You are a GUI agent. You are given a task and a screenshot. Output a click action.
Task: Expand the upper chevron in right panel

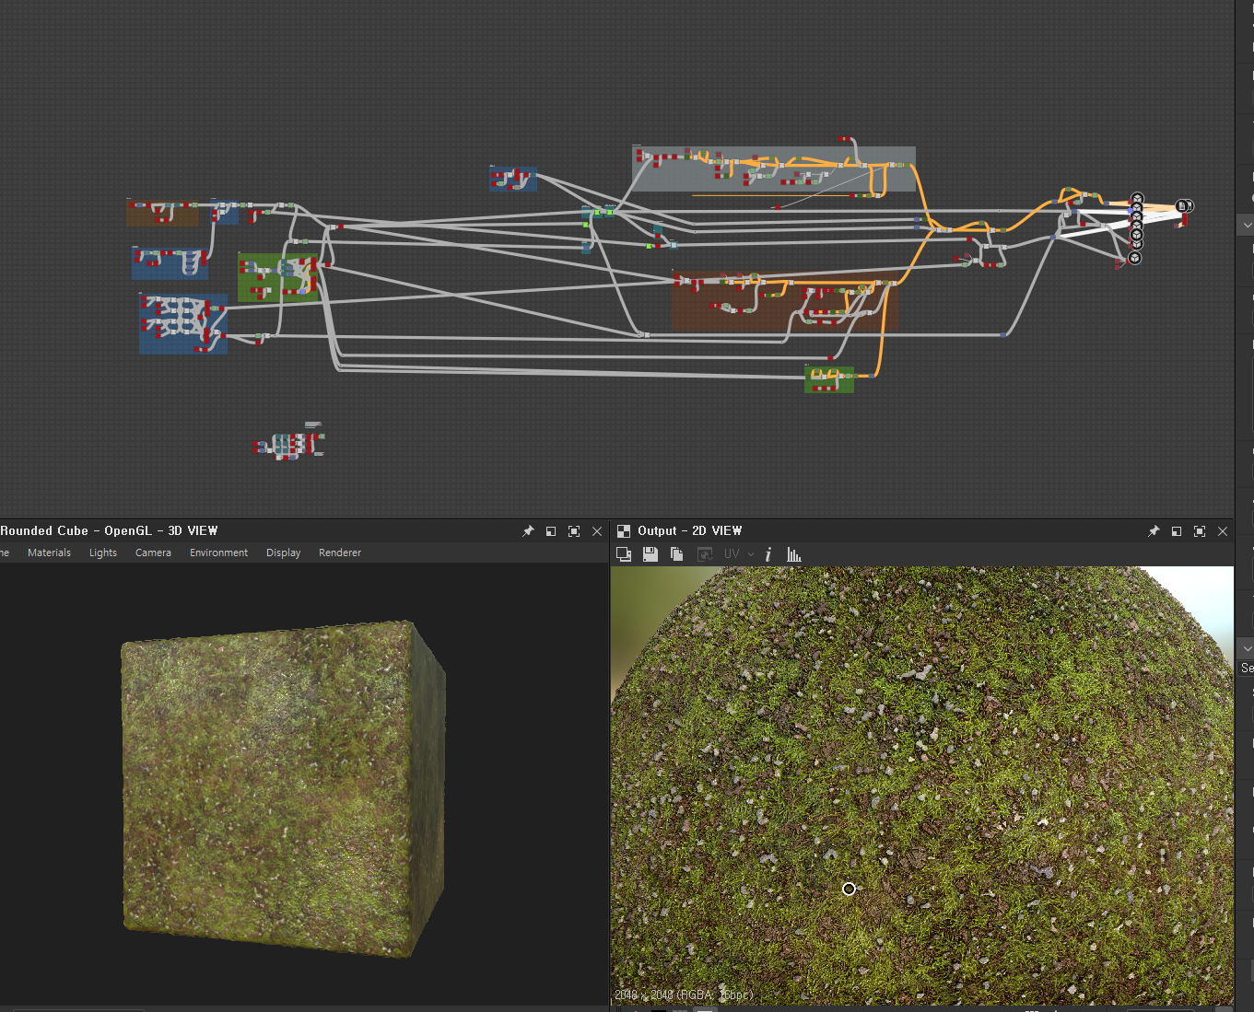click(1247, 225)
